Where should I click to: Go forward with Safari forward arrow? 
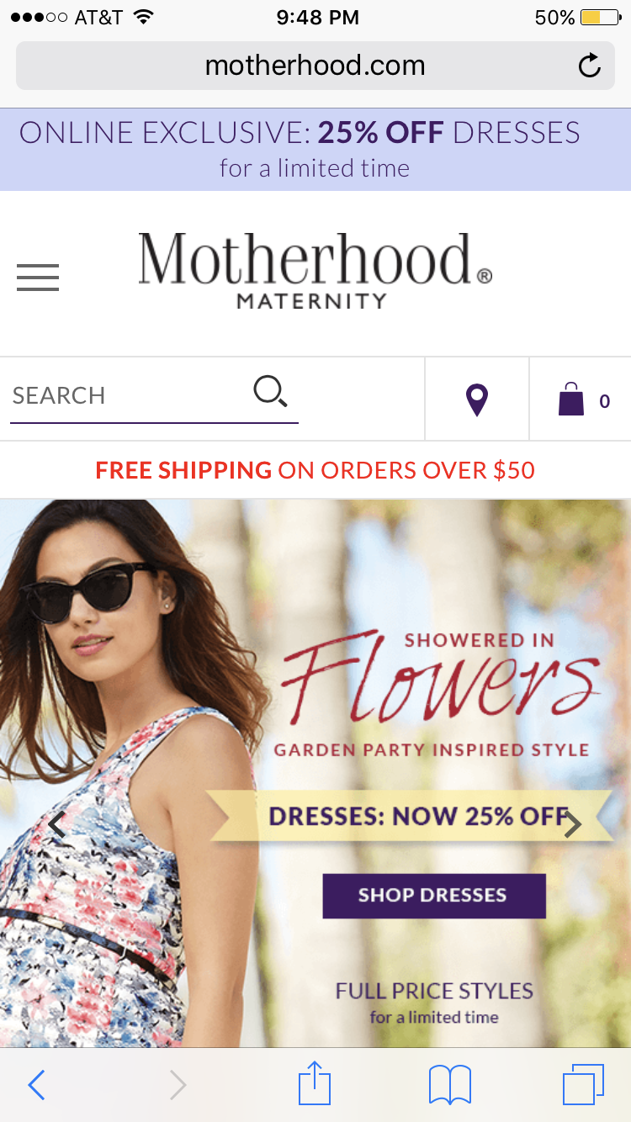point(178,1085)
